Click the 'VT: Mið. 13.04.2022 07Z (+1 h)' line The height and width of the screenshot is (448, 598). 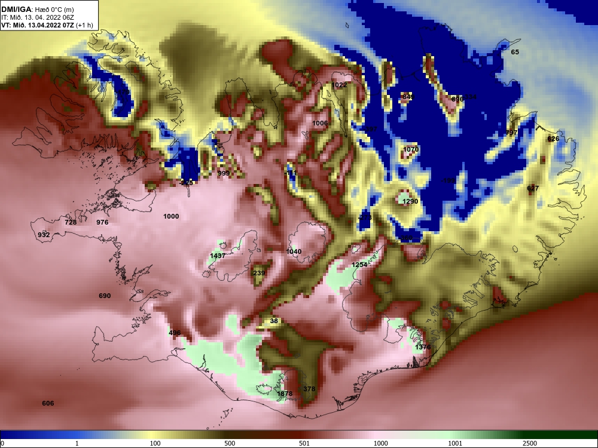(47, 25)
